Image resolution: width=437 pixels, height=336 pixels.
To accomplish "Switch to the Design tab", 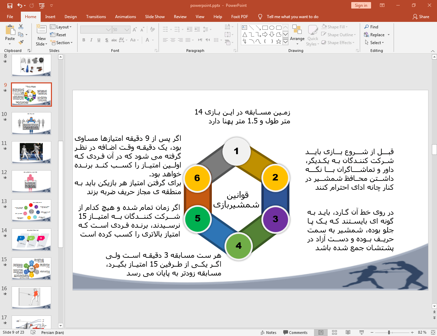I will coord(71,16).
